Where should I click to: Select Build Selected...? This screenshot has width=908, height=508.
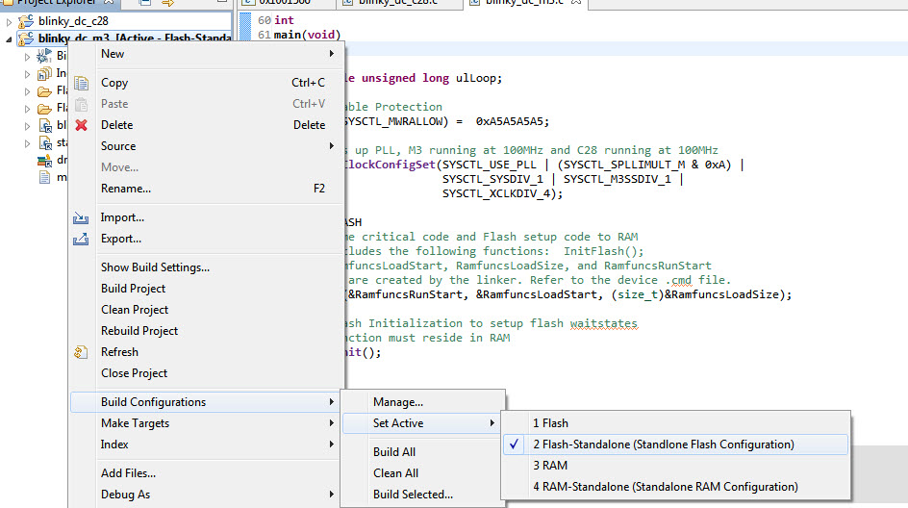[421, 495]
